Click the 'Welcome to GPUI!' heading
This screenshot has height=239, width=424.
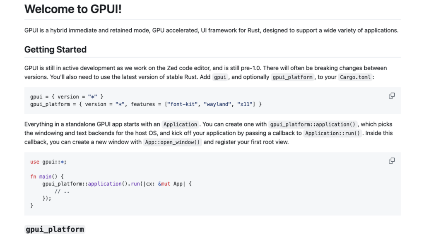pyautogui.click(x=73, y=9)
